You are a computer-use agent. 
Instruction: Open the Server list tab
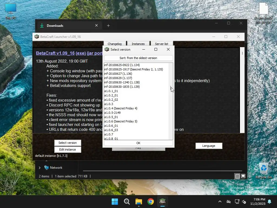click(162, 44)
